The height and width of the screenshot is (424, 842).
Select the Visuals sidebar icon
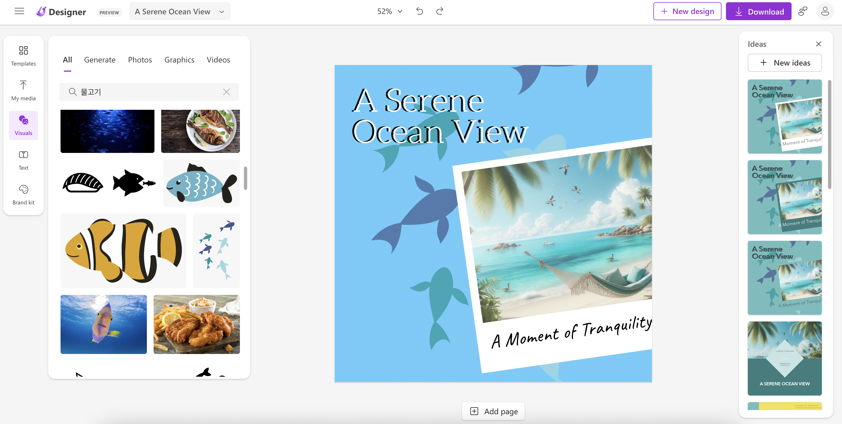(x=23, y=125)
